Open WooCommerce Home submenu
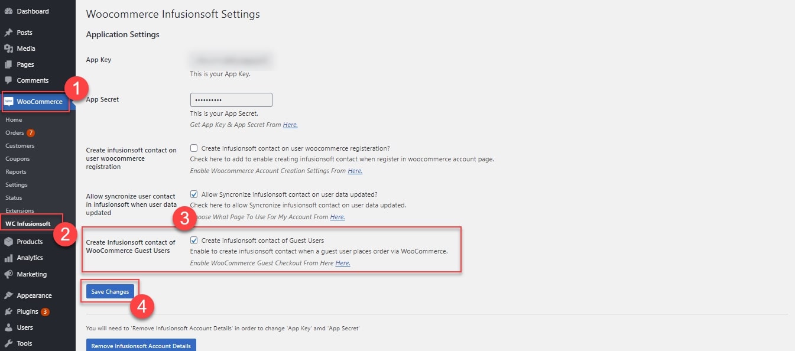This screenshot has height=351, width=795. (x=14, y=119)
